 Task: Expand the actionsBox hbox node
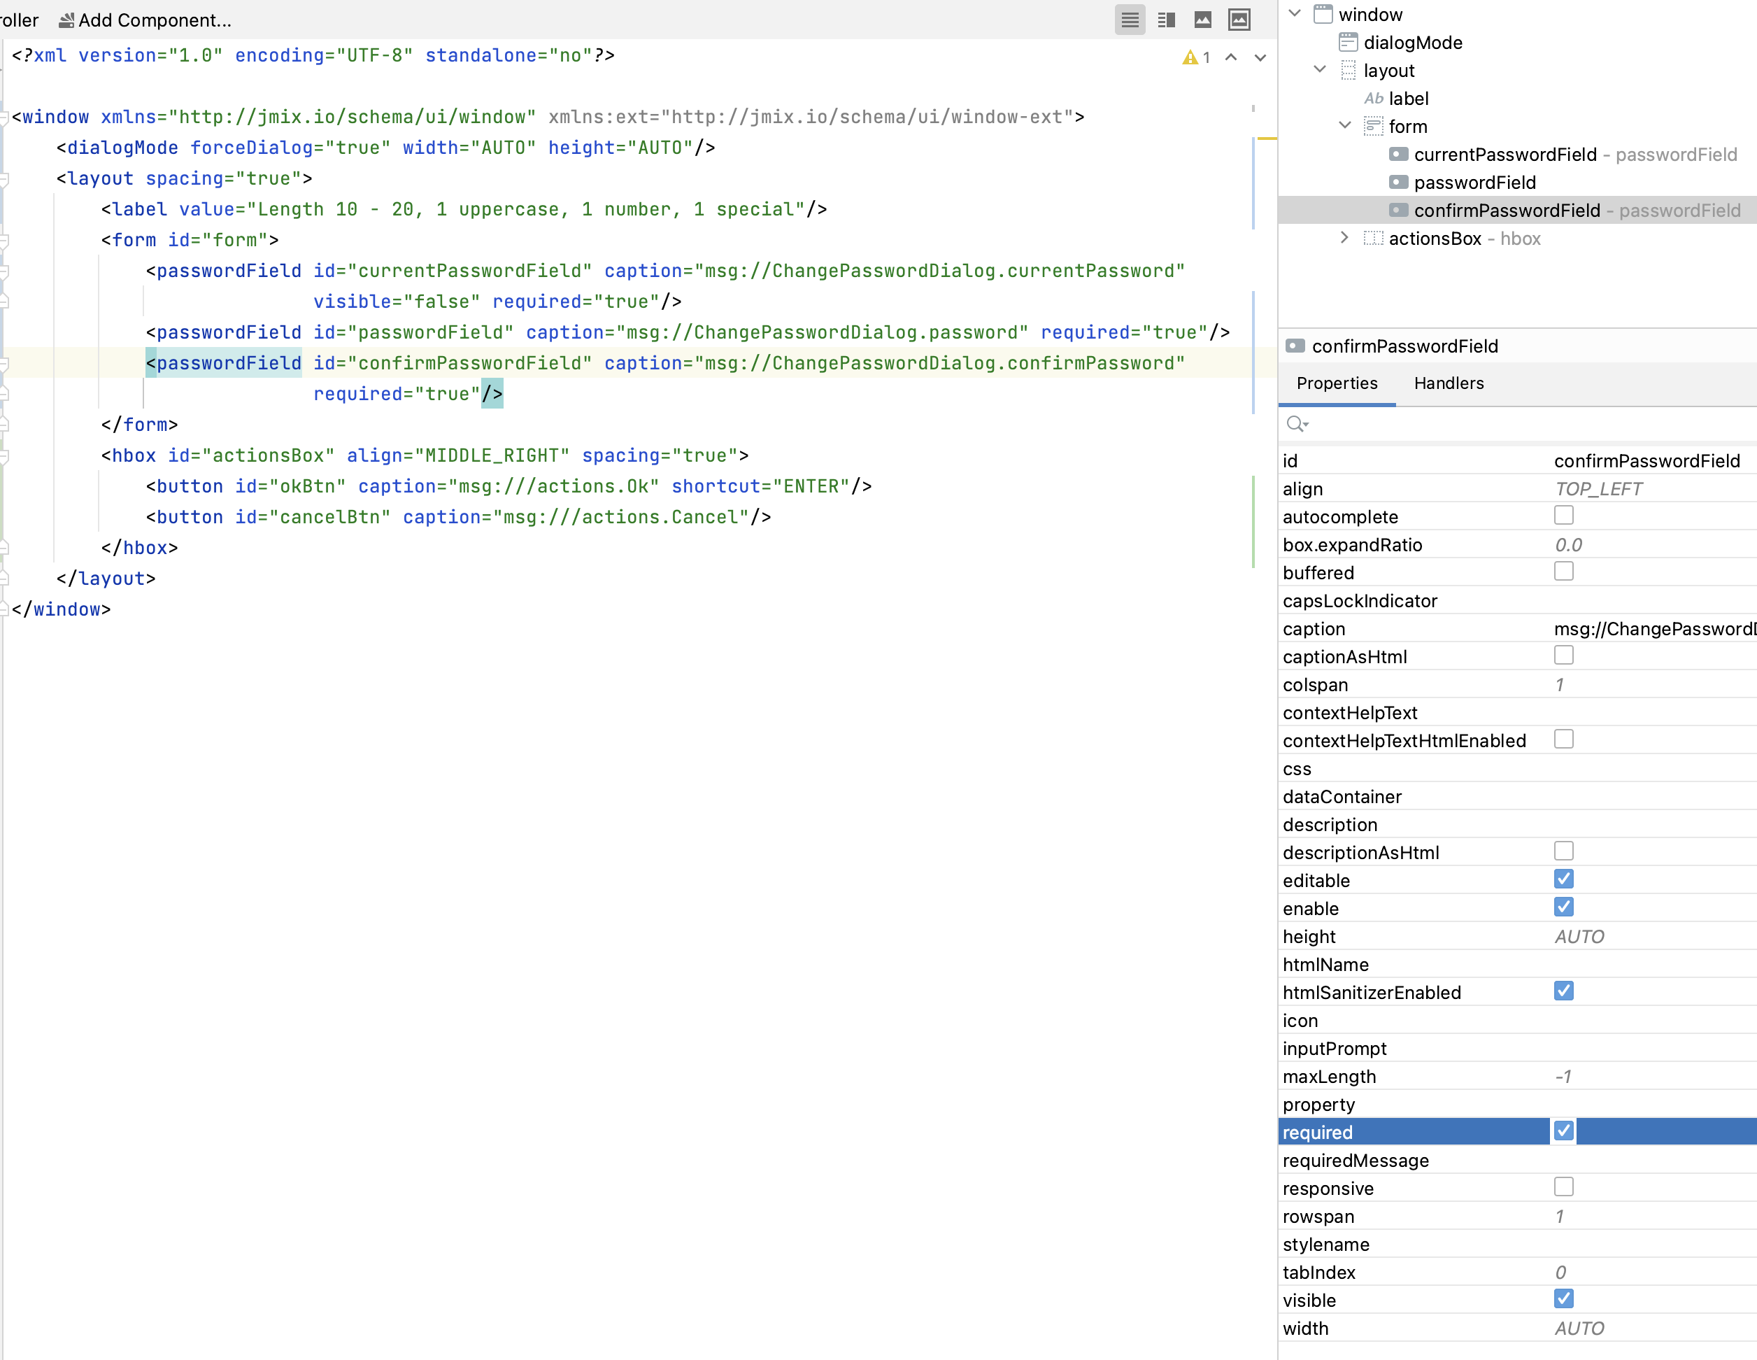[1344, 237]
